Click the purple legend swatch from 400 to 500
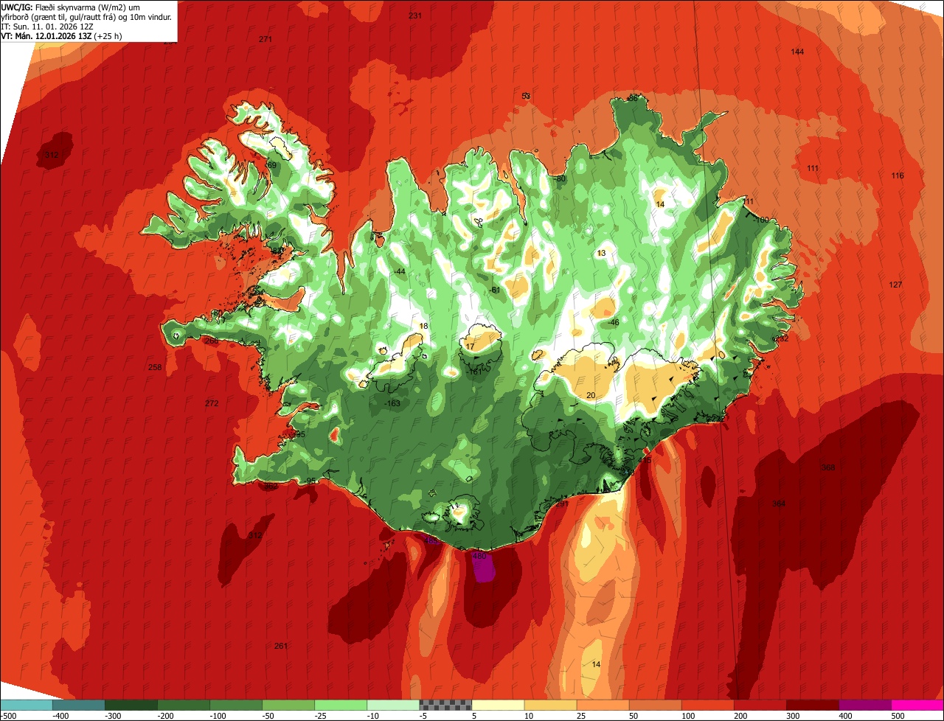Screen dimensions: 944x721 [864, 705]
